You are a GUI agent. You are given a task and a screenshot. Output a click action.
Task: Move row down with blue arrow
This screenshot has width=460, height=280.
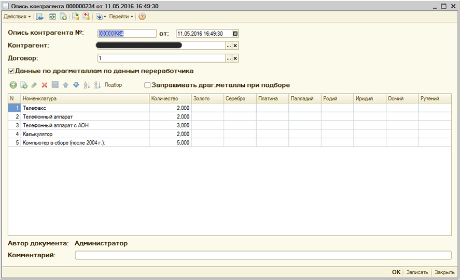[x=76, y=85]
